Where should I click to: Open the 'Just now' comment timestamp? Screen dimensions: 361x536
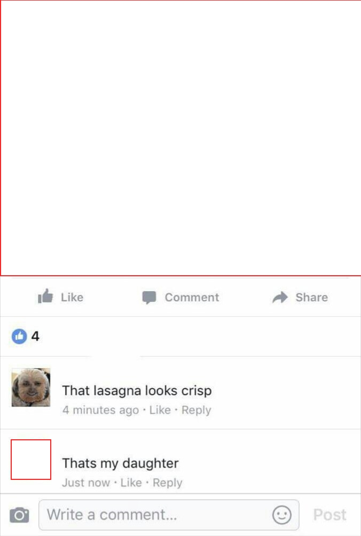click(x=86, y=483)
